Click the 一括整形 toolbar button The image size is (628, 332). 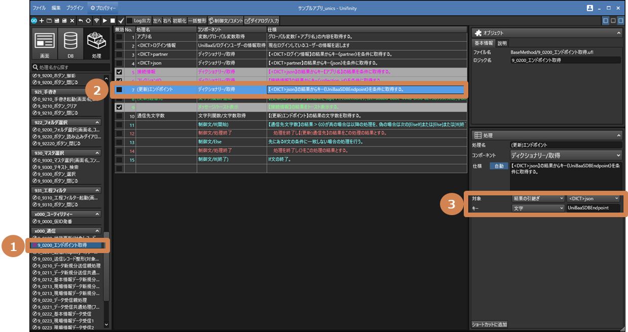pos(197,21)
